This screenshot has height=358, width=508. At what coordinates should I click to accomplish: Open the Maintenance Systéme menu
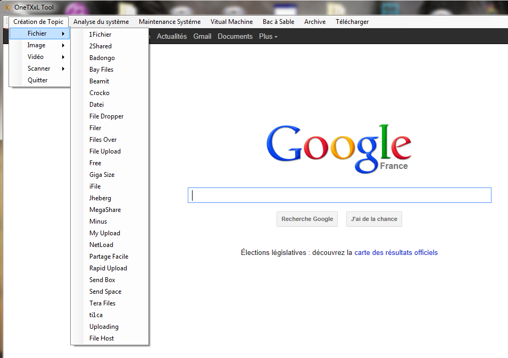click(x=170, y=22)
